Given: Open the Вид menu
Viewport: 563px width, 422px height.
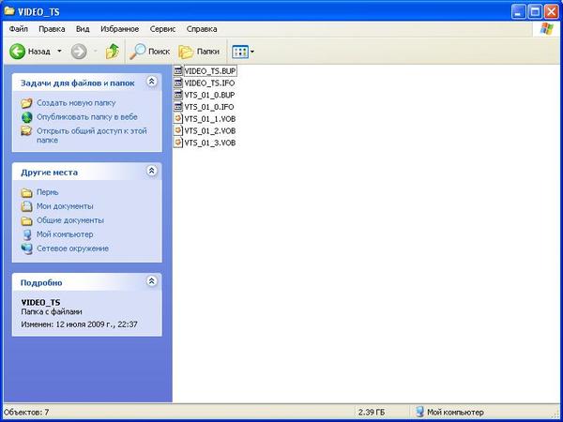Looking at the screenshot, I should click(83, 29).
